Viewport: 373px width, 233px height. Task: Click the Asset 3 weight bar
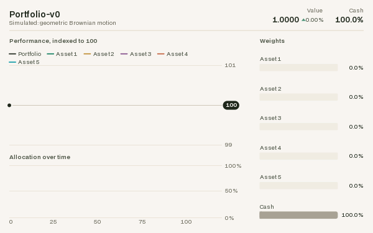pos(298,127)
